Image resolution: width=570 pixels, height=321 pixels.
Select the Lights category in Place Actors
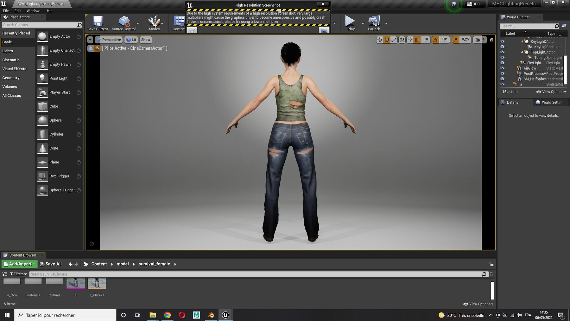point(17,51)
